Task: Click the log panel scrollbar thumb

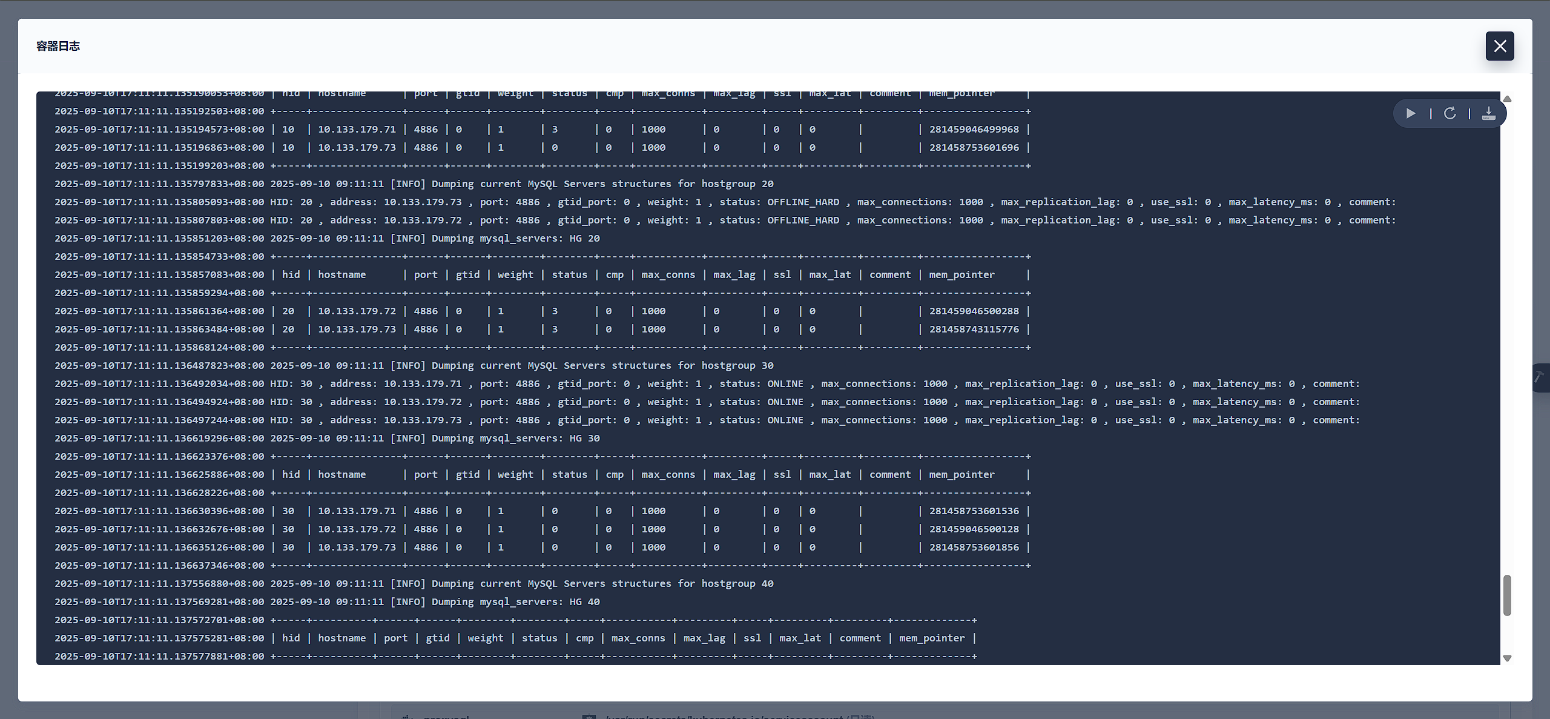Action: pyautogui.click(x=1507, y=595)
